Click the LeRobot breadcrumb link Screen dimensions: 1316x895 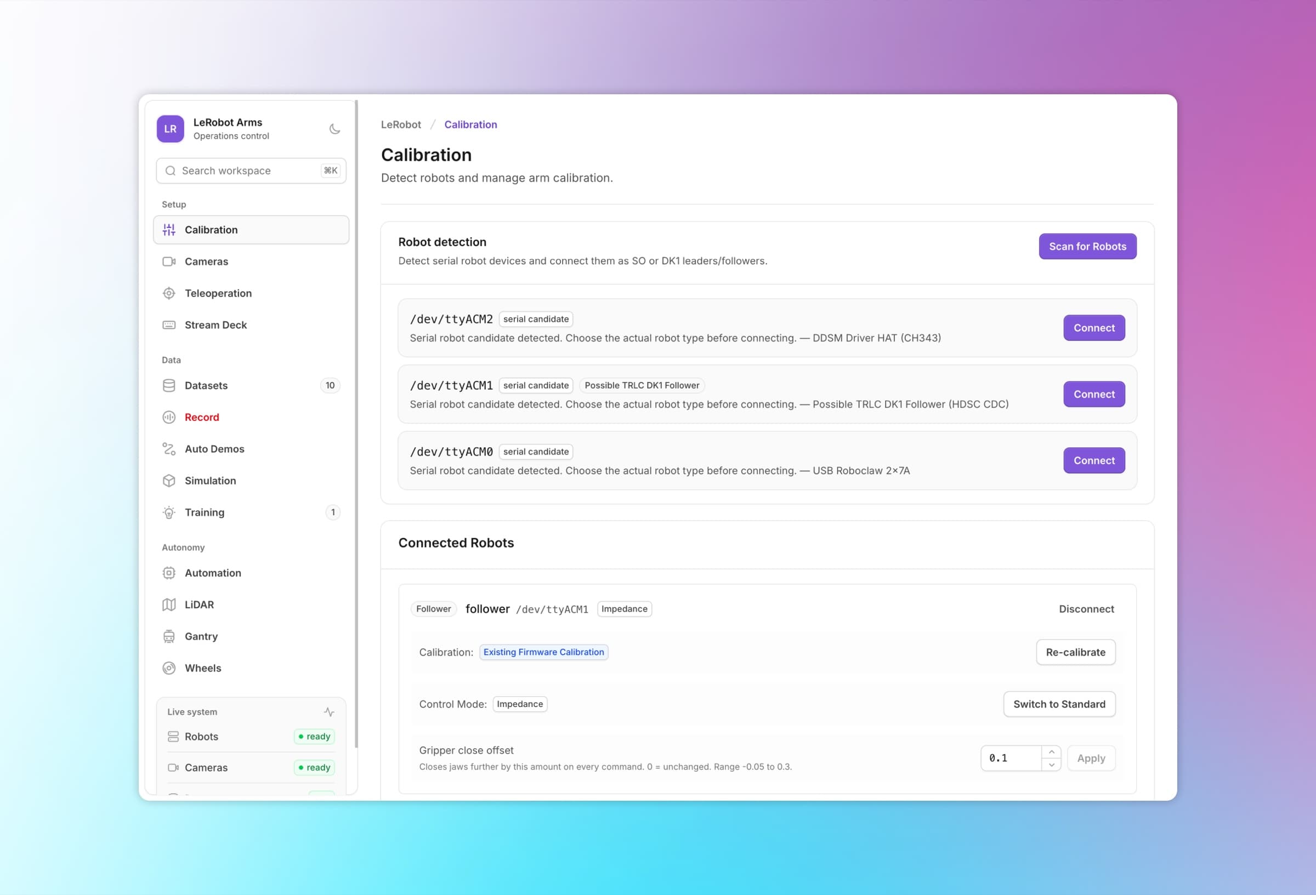pyautogui.click(x=401, y=124)
